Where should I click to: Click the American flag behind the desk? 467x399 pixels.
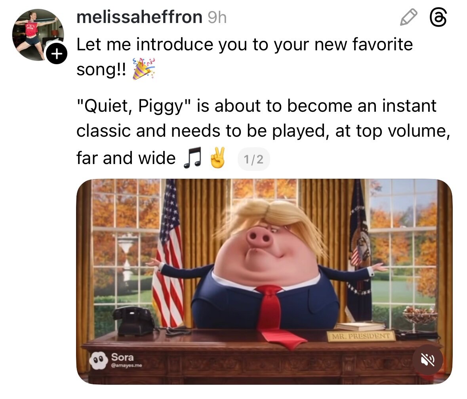click(169, 253)
